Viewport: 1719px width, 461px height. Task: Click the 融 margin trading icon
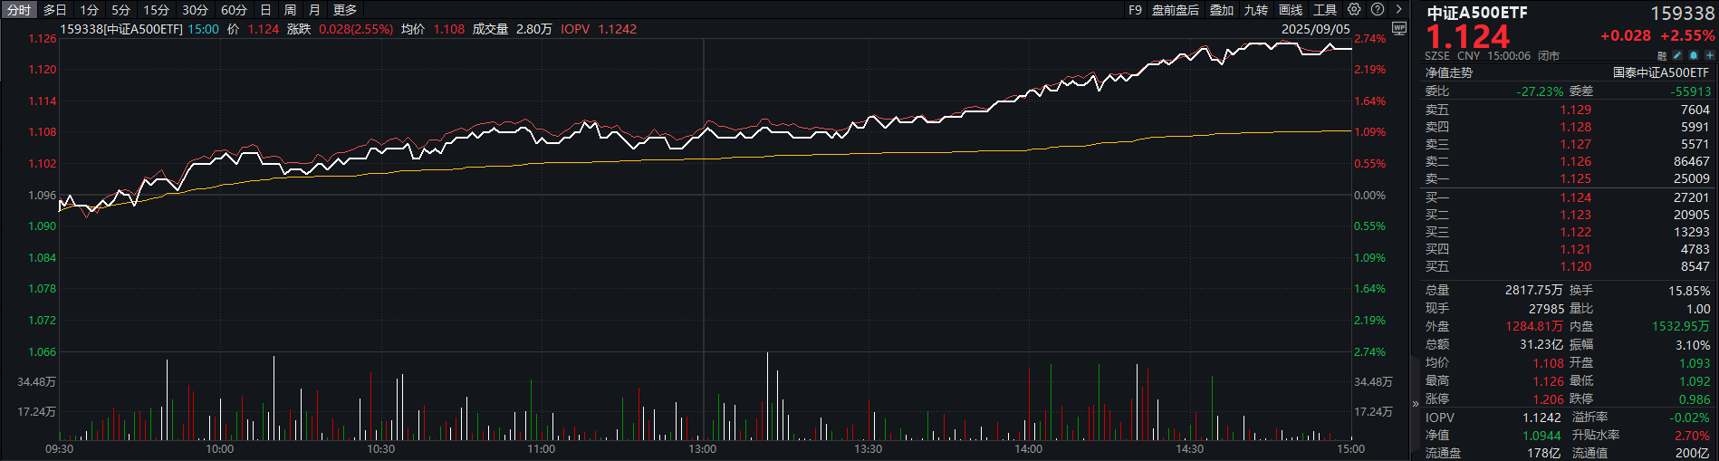point(1662,56)
